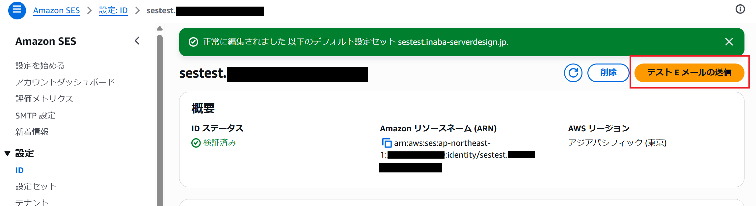
Task: Select 新着情報 in sidebar
Action: pyautogui.click(x=32, y=132)
